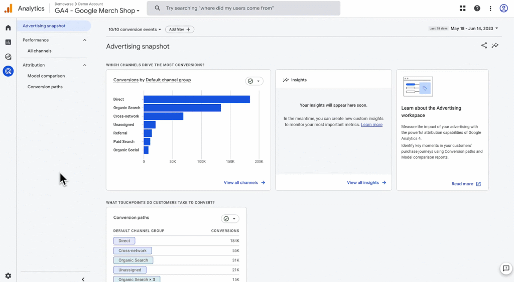514x282 pixels.
Task: Share this report via share icon
Action: tap(484, 46)
